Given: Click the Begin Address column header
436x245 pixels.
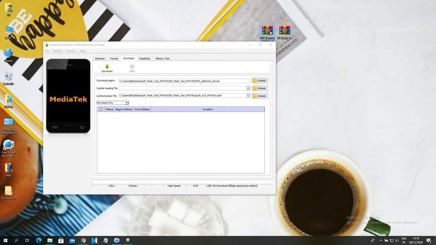Looking at the screenshot, I should 124,110.
